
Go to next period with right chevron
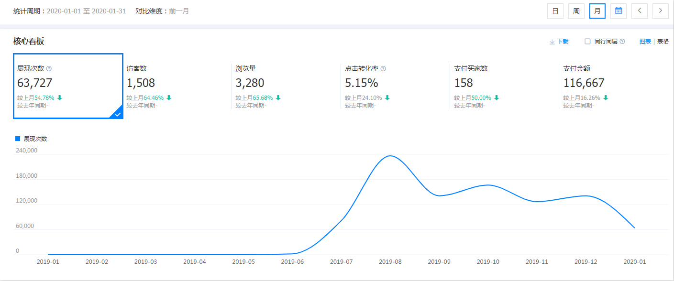(x=661, y=11)
